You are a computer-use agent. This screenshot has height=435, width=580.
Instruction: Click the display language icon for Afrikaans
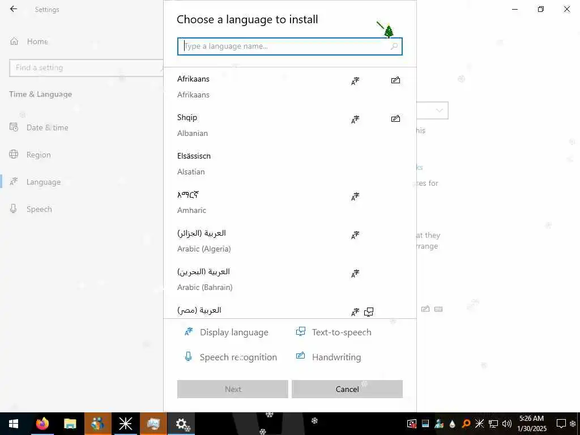[355, 80]
